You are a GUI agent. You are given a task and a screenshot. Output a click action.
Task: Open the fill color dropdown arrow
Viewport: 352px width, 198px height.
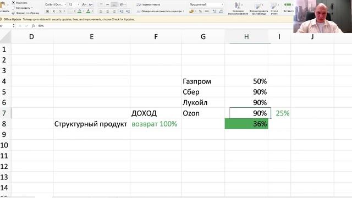(84, 11)
